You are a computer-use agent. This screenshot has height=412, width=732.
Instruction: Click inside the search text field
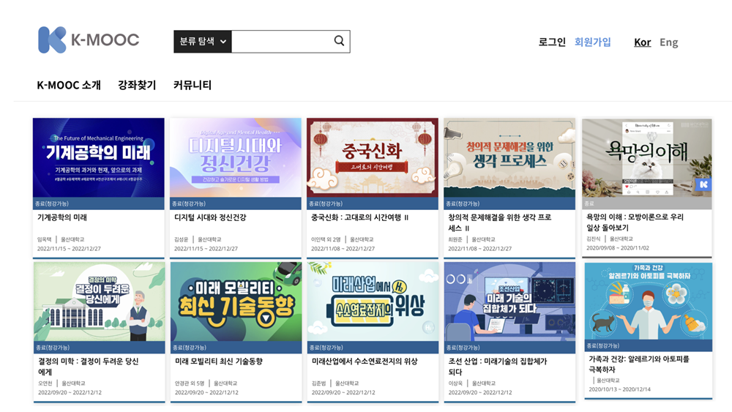click(x=283, y=42)
